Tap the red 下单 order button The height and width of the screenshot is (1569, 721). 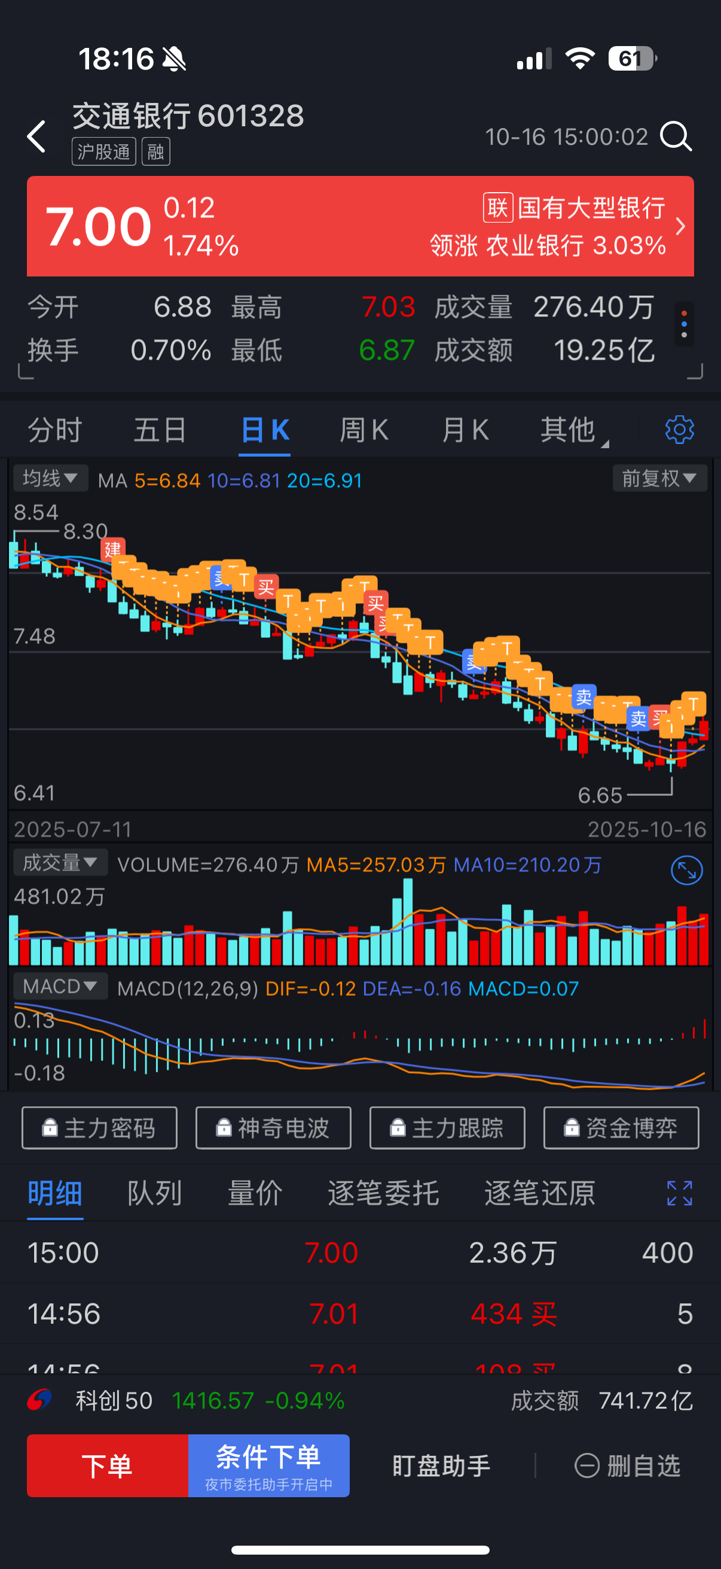point(107,1465)
